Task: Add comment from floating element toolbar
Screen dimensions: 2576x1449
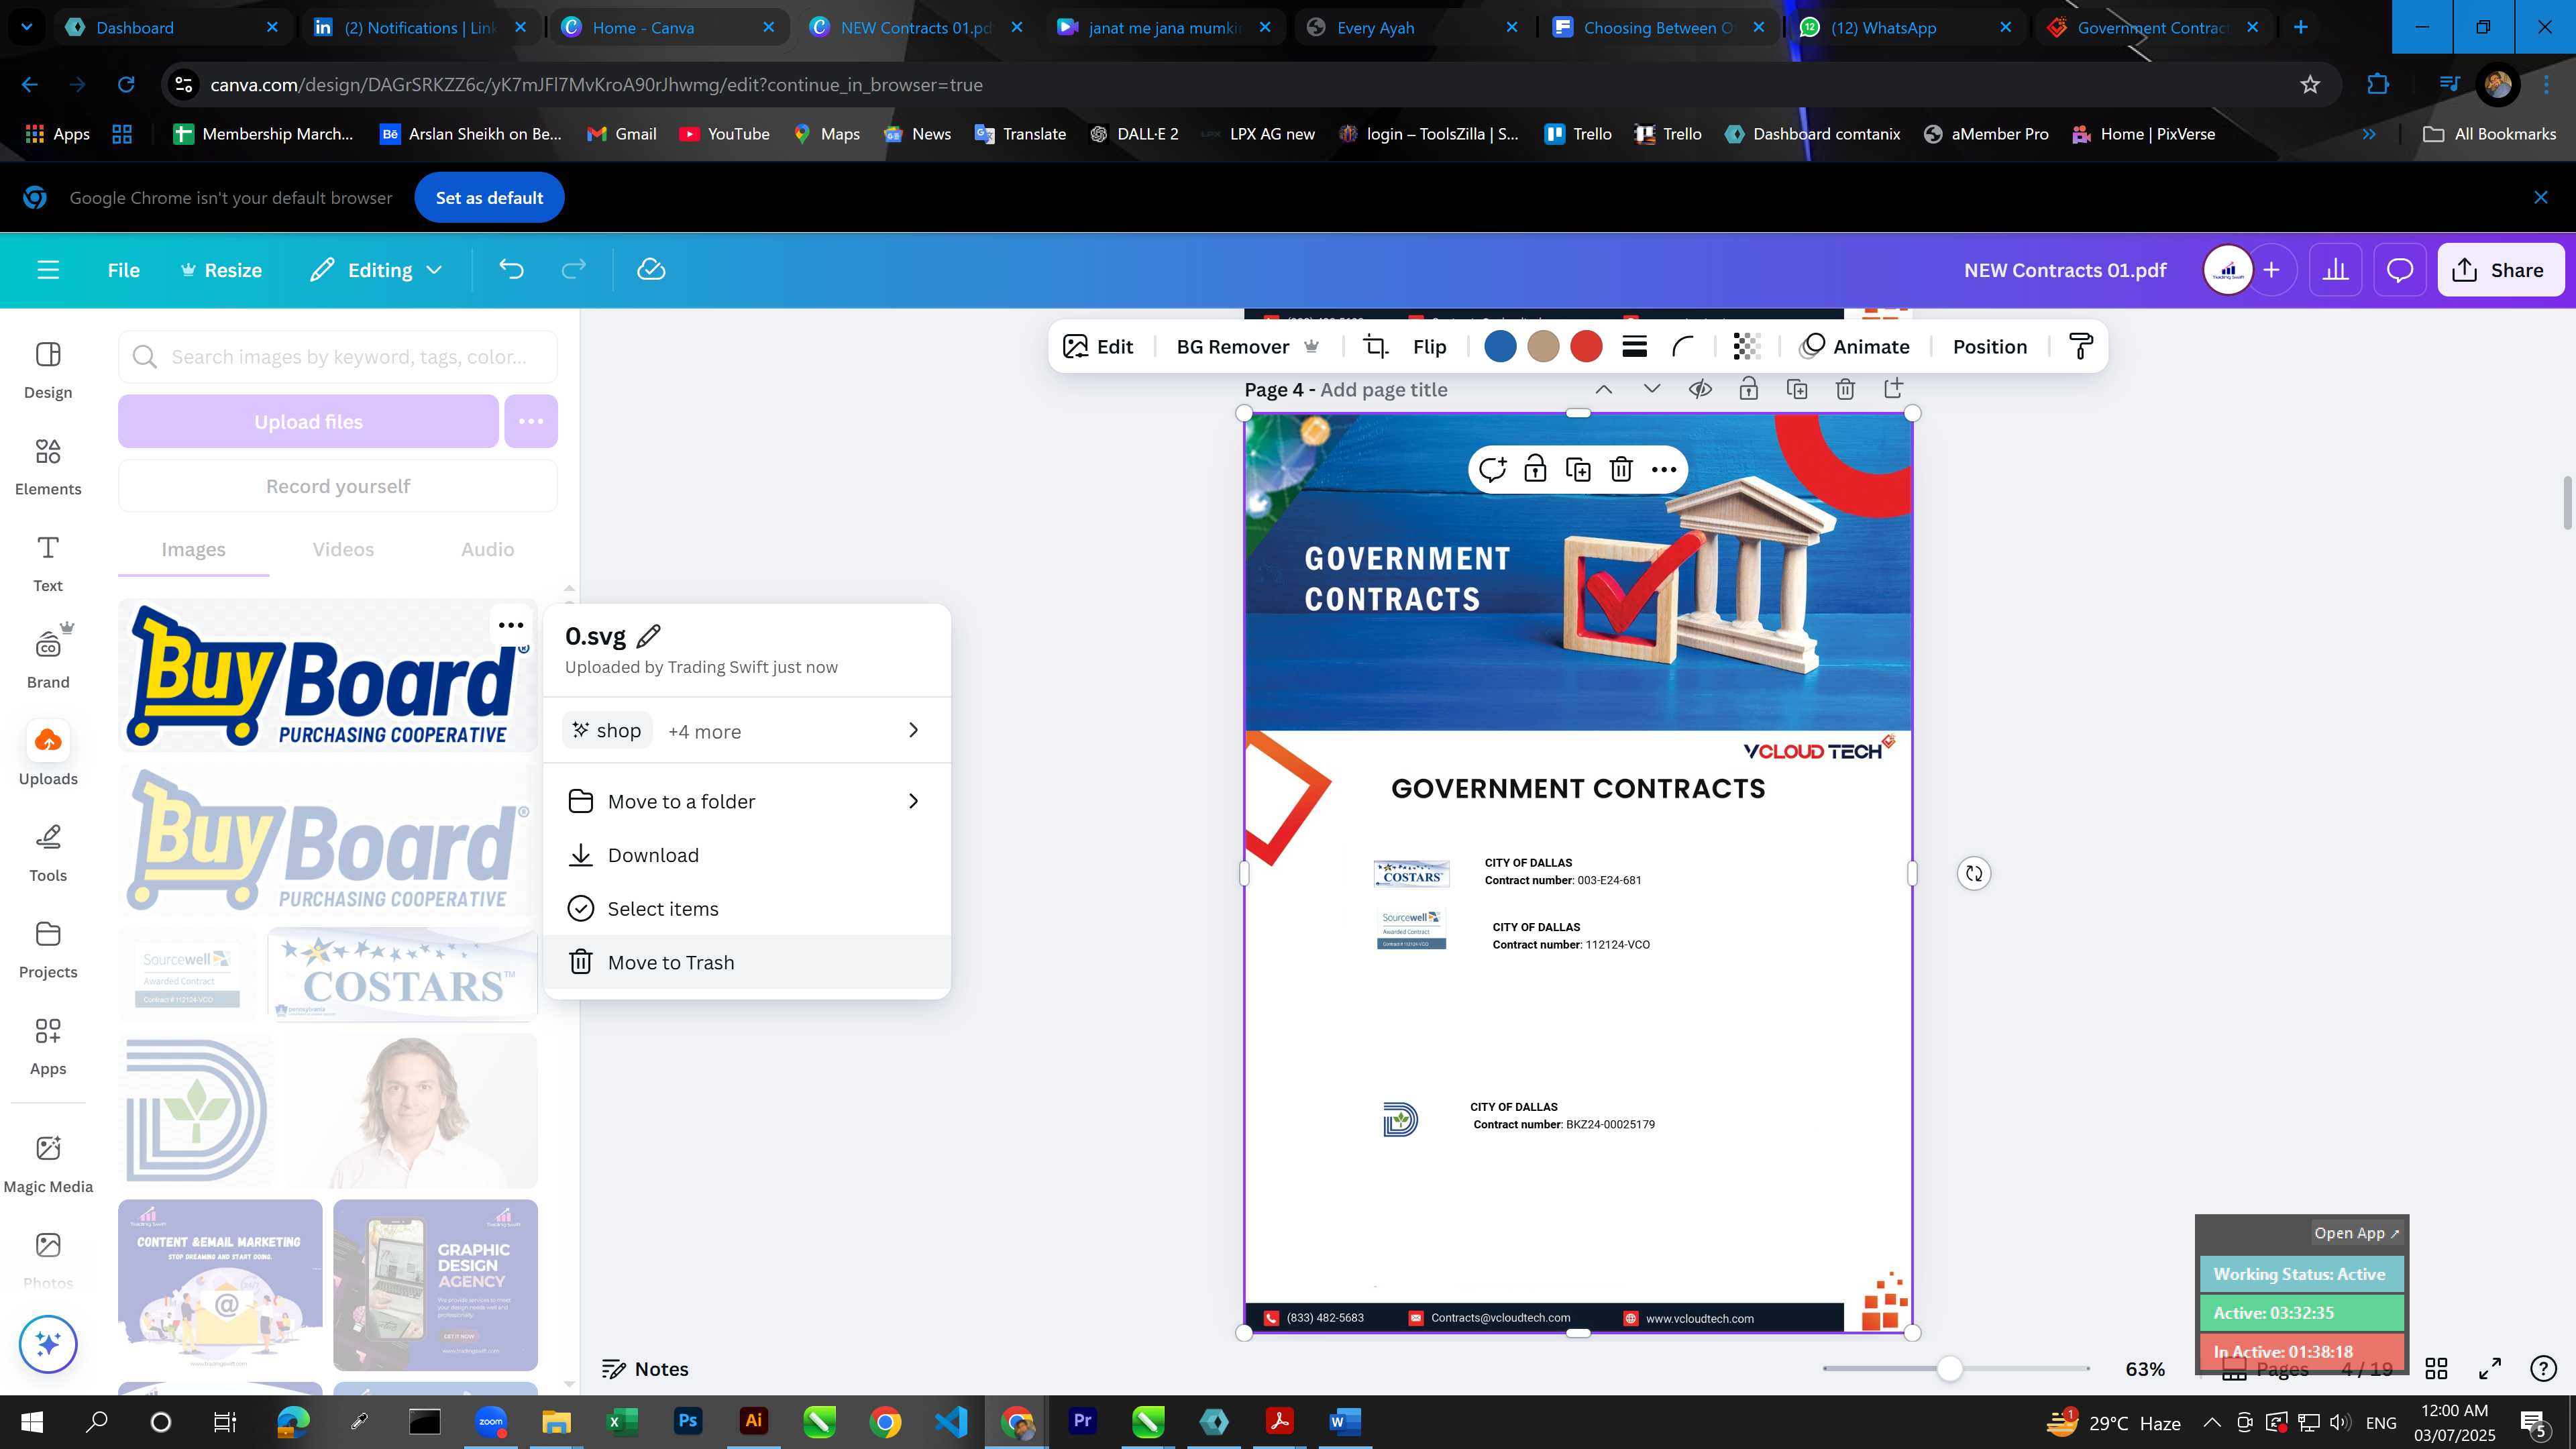Action: (1492, 469)
